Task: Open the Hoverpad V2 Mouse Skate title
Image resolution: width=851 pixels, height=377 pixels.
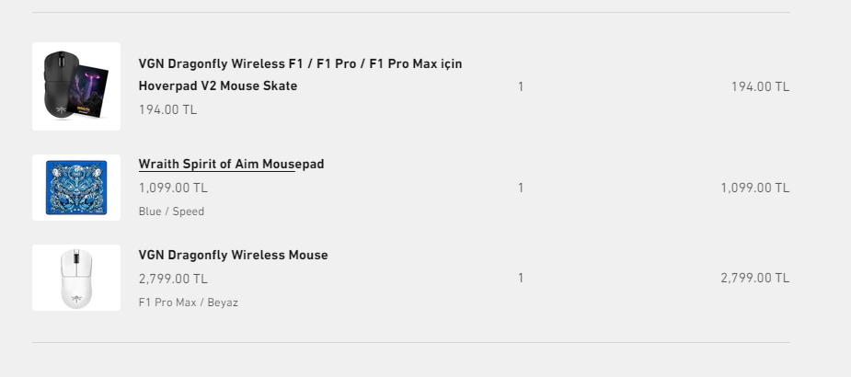Action: pyautogui.click(x=300, y=74)
